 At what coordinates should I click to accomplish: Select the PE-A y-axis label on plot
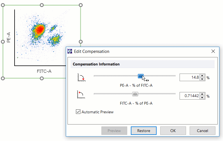coord(8,37)
